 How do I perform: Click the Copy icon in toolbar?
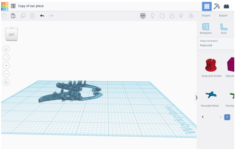click(4, 16)
